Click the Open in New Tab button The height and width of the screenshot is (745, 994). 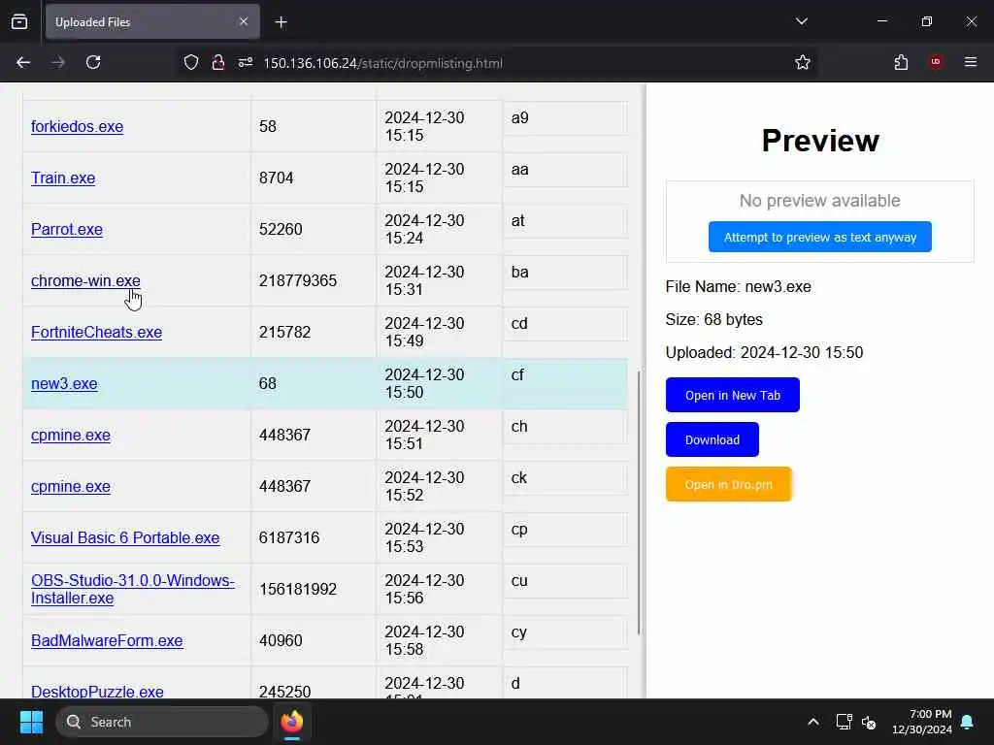(732, 395)
